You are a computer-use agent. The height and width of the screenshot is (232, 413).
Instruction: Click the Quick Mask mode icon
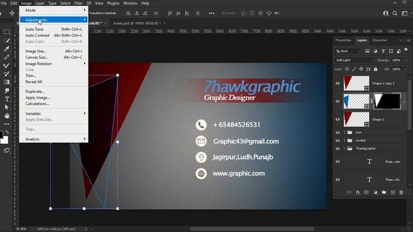pyautogui.click(x=7, y=150)
